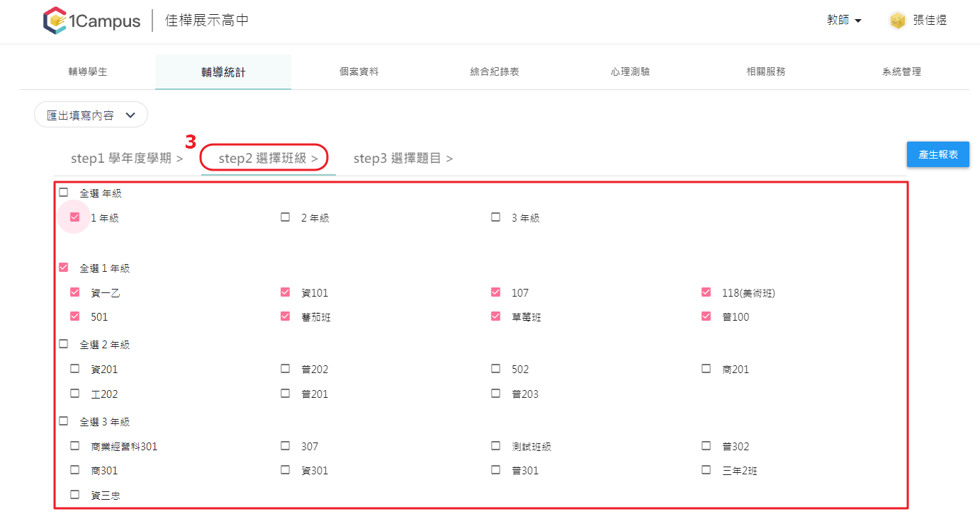Click the yellow cube user avatar
Image resolution: width=980 pixels, height=526 pixels.
(x=898, y=21)
